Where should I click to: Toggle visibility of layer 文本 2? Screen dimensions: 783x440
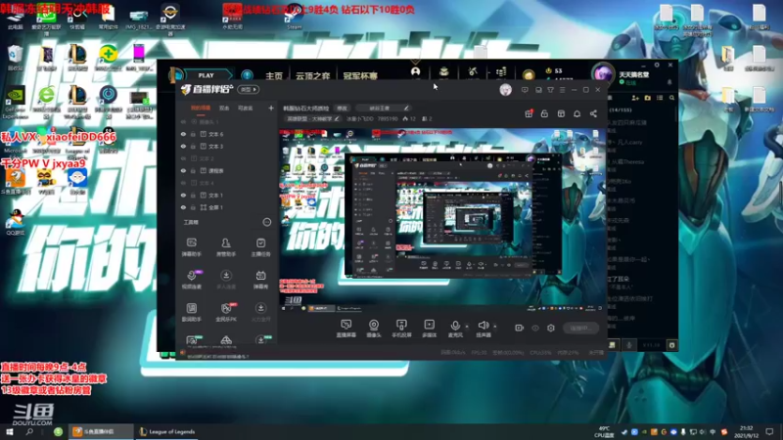(183, 158)
